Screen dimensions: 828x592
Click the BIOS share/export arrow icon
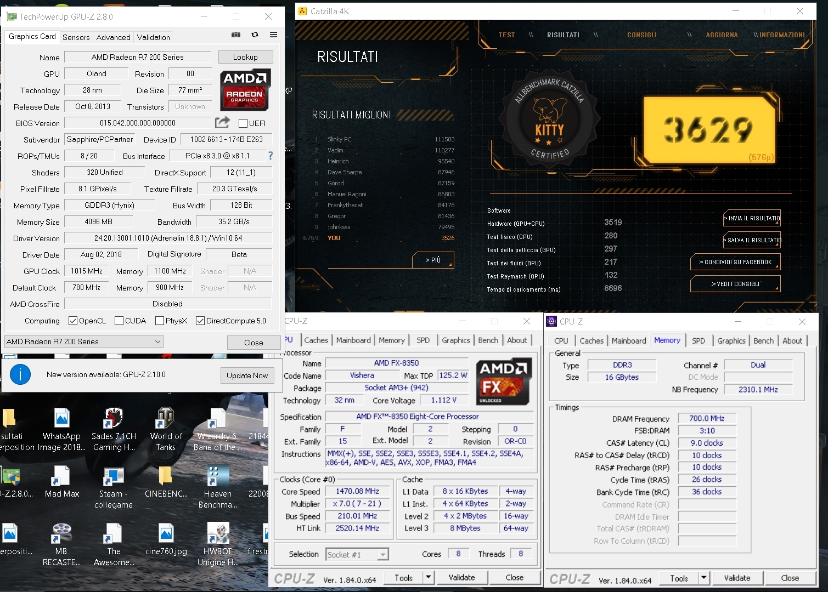tap(222, 122)
